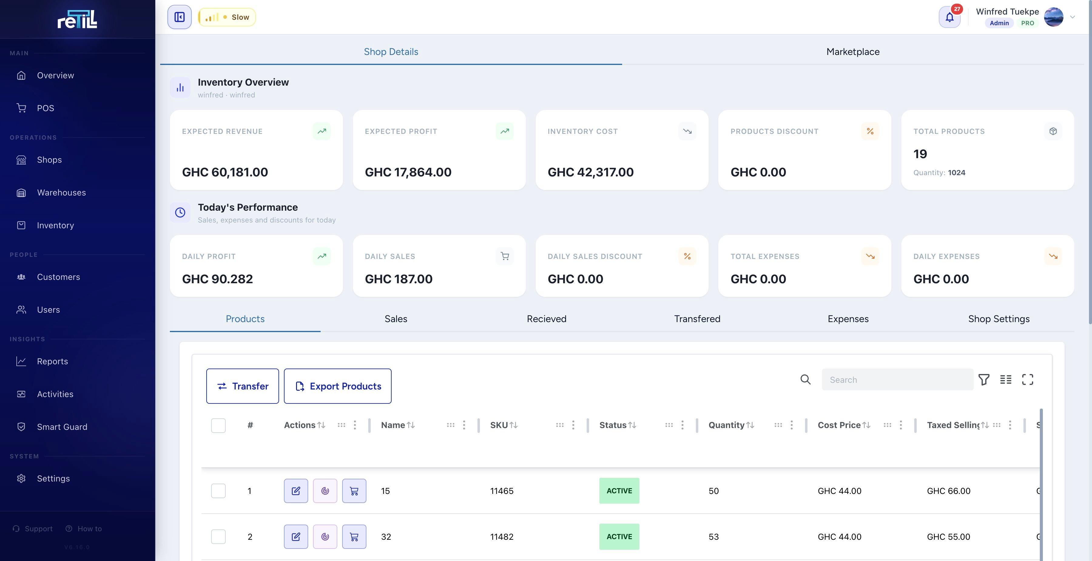Click the cart icon in row 2

(x=354, y=537)
